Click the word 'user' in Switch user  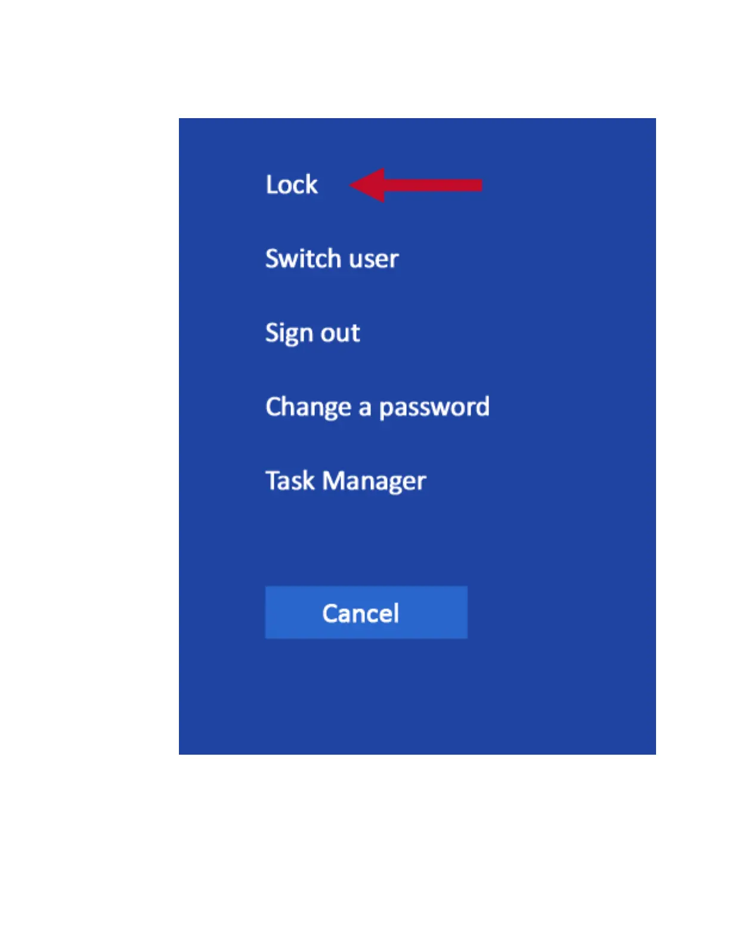[x=374, y=260]
